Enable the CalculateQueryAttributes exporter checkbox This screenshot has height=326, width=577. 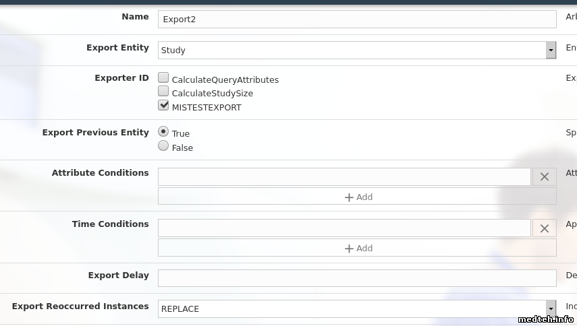coord(163,78)
